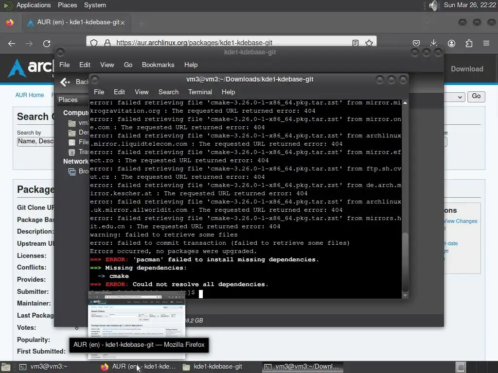Viewport: 498px width, 373px height.
Task: Click Firefox back arrow button
Action: click(x=12, y=43)
